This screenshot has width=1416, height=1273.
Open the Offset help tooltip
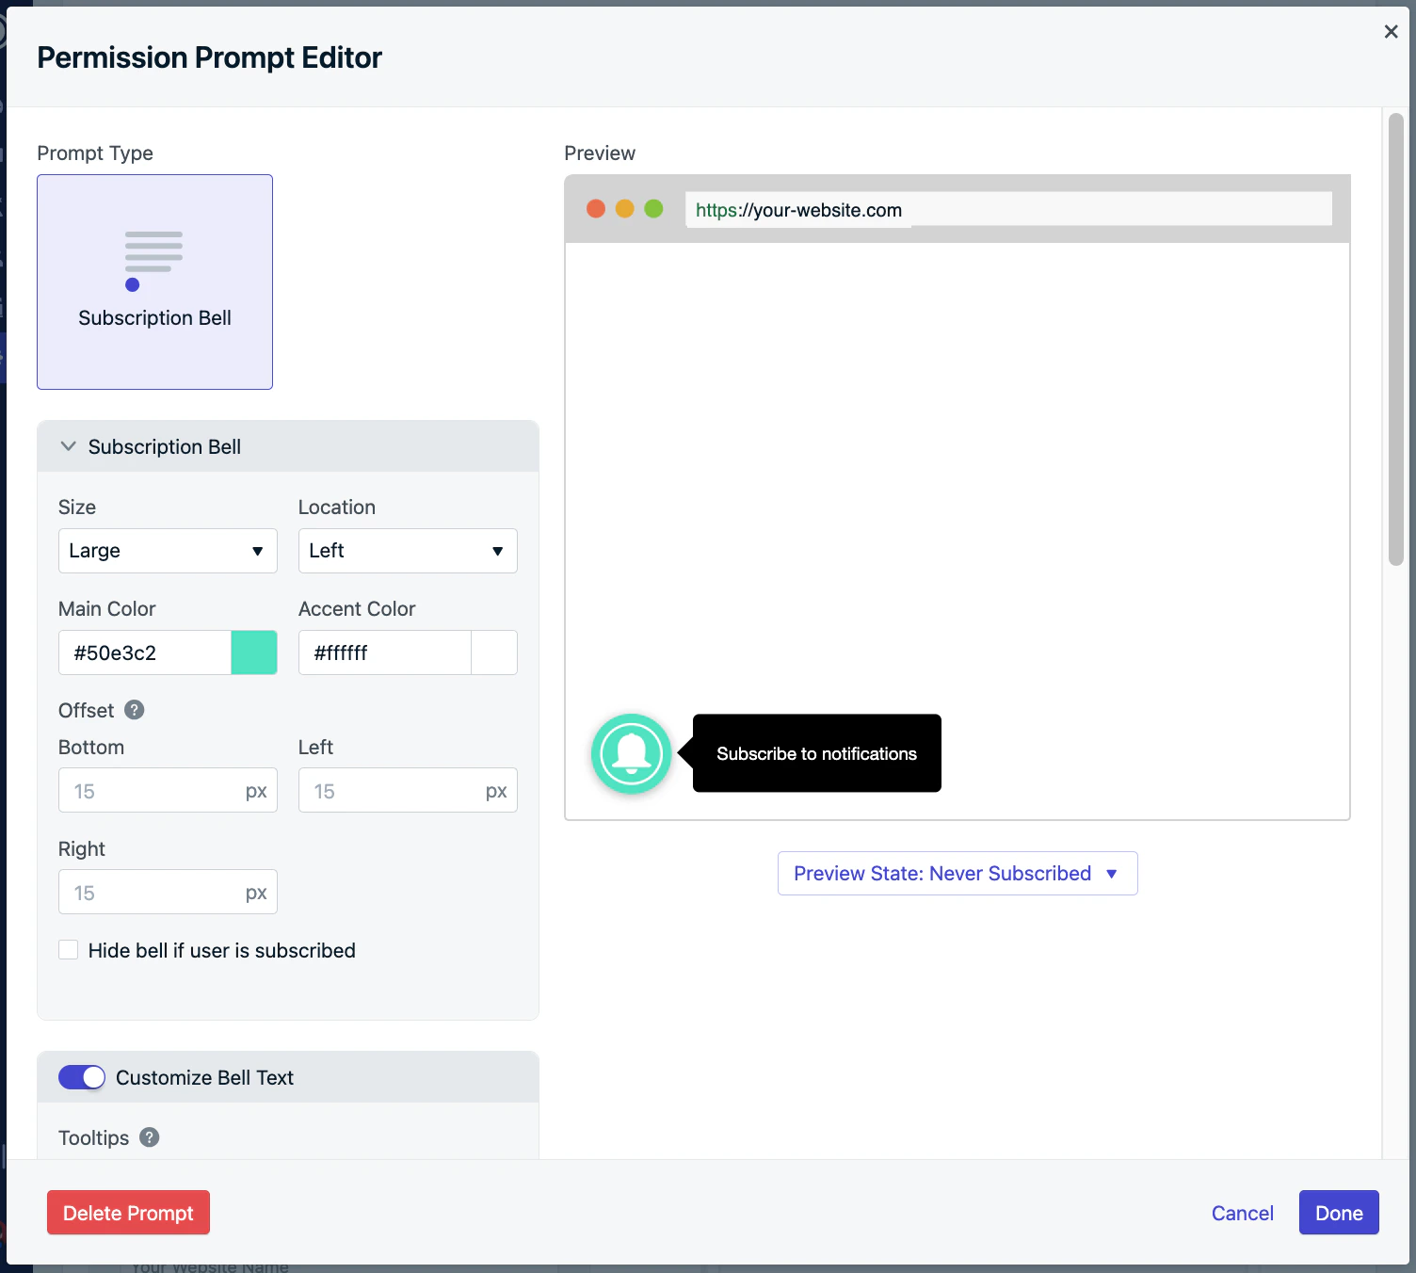(134, 710)
